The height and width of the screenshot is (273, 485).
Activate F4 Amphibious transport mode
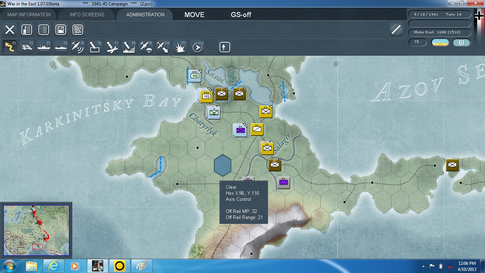click(61, 47)
